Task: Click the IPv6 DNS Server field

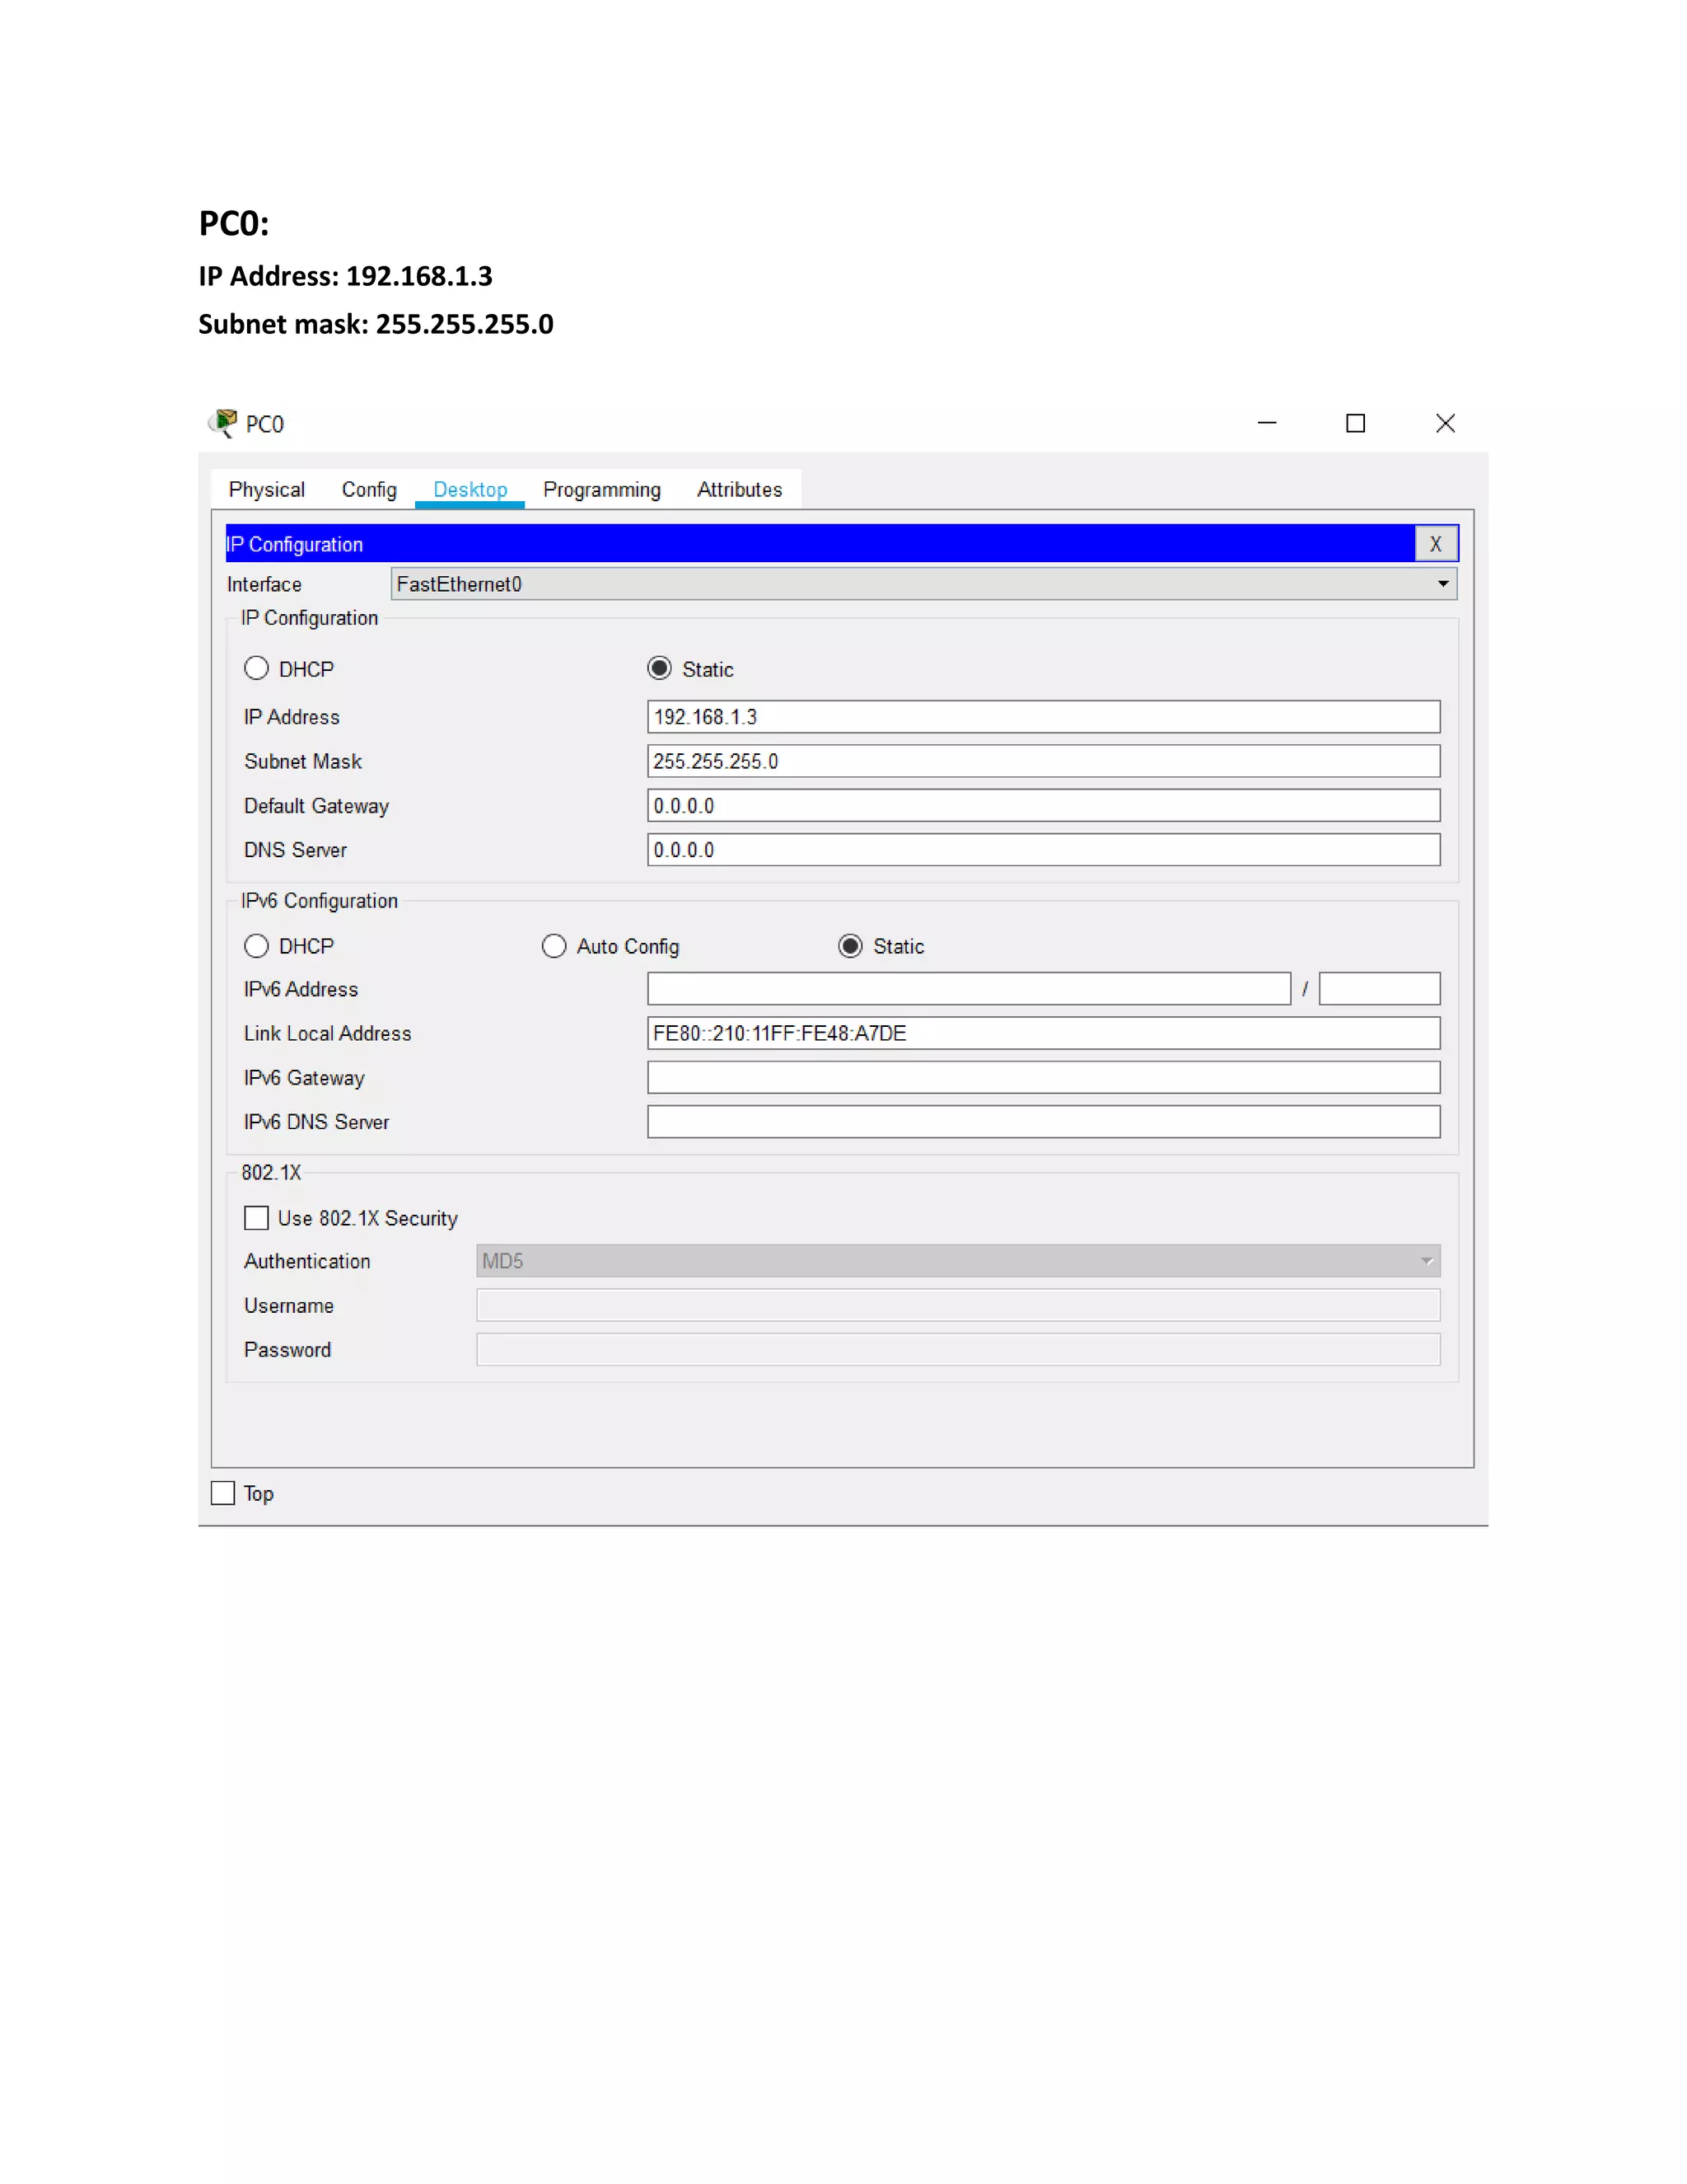Action: tap(1044, 1122)
